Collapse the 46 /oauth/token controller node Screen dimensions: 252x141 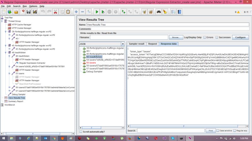tap(6, 52)
